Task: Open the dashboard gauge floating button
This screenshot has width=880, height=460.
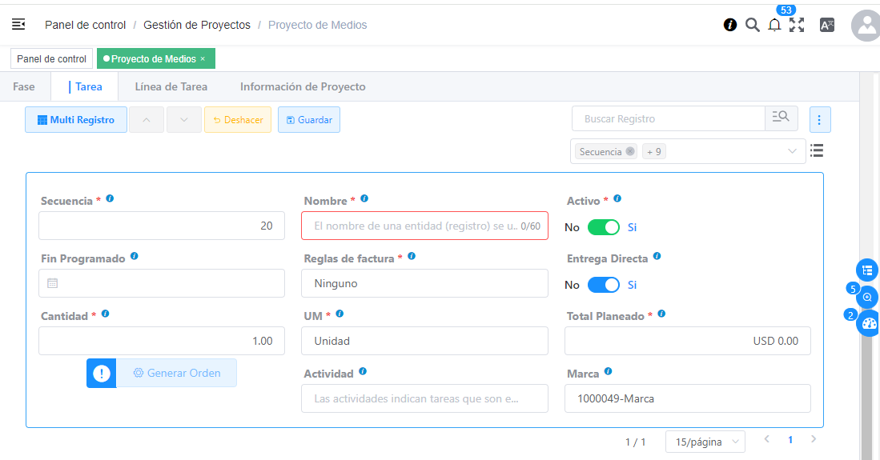Action: click(867, 324)
